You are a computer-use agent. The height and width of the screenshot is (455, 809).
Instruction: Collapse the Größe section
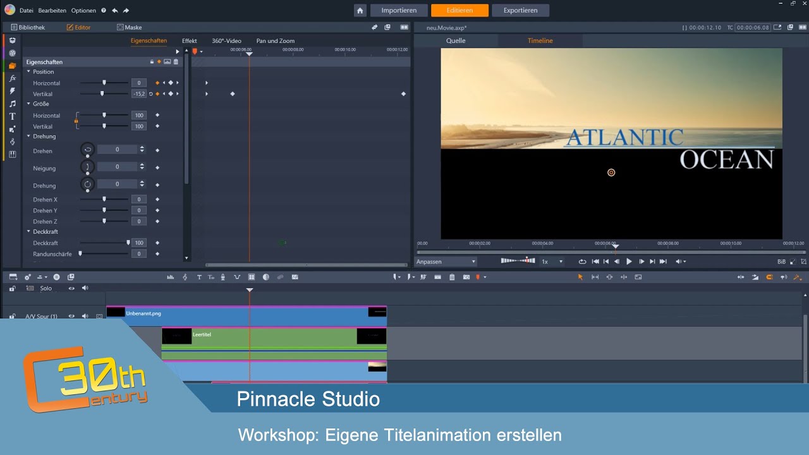point(28,104)
